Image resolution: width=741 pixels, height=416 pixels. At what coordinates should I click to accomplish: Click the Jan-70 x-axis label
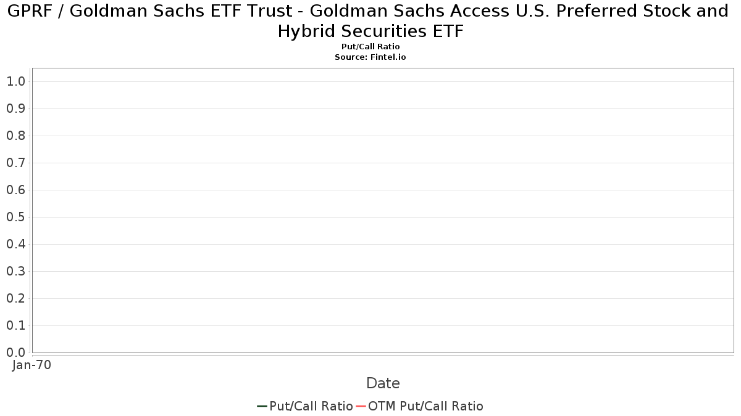pyautogui.click(x=31, y=365)
